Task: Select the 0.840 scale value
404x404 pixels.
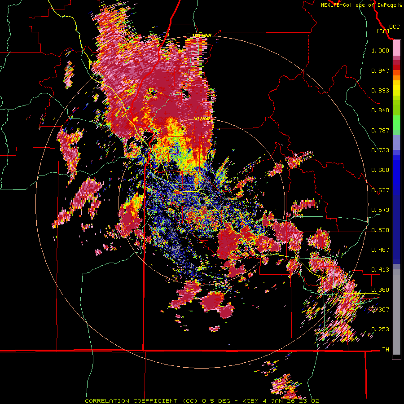Action: (x=380, y=110)
